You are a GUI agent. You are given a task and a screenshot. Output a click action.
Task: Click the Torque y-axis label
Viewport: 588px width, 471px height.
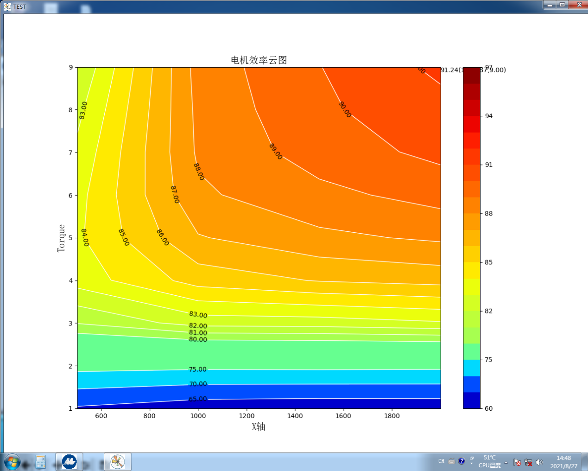(61, 238)
